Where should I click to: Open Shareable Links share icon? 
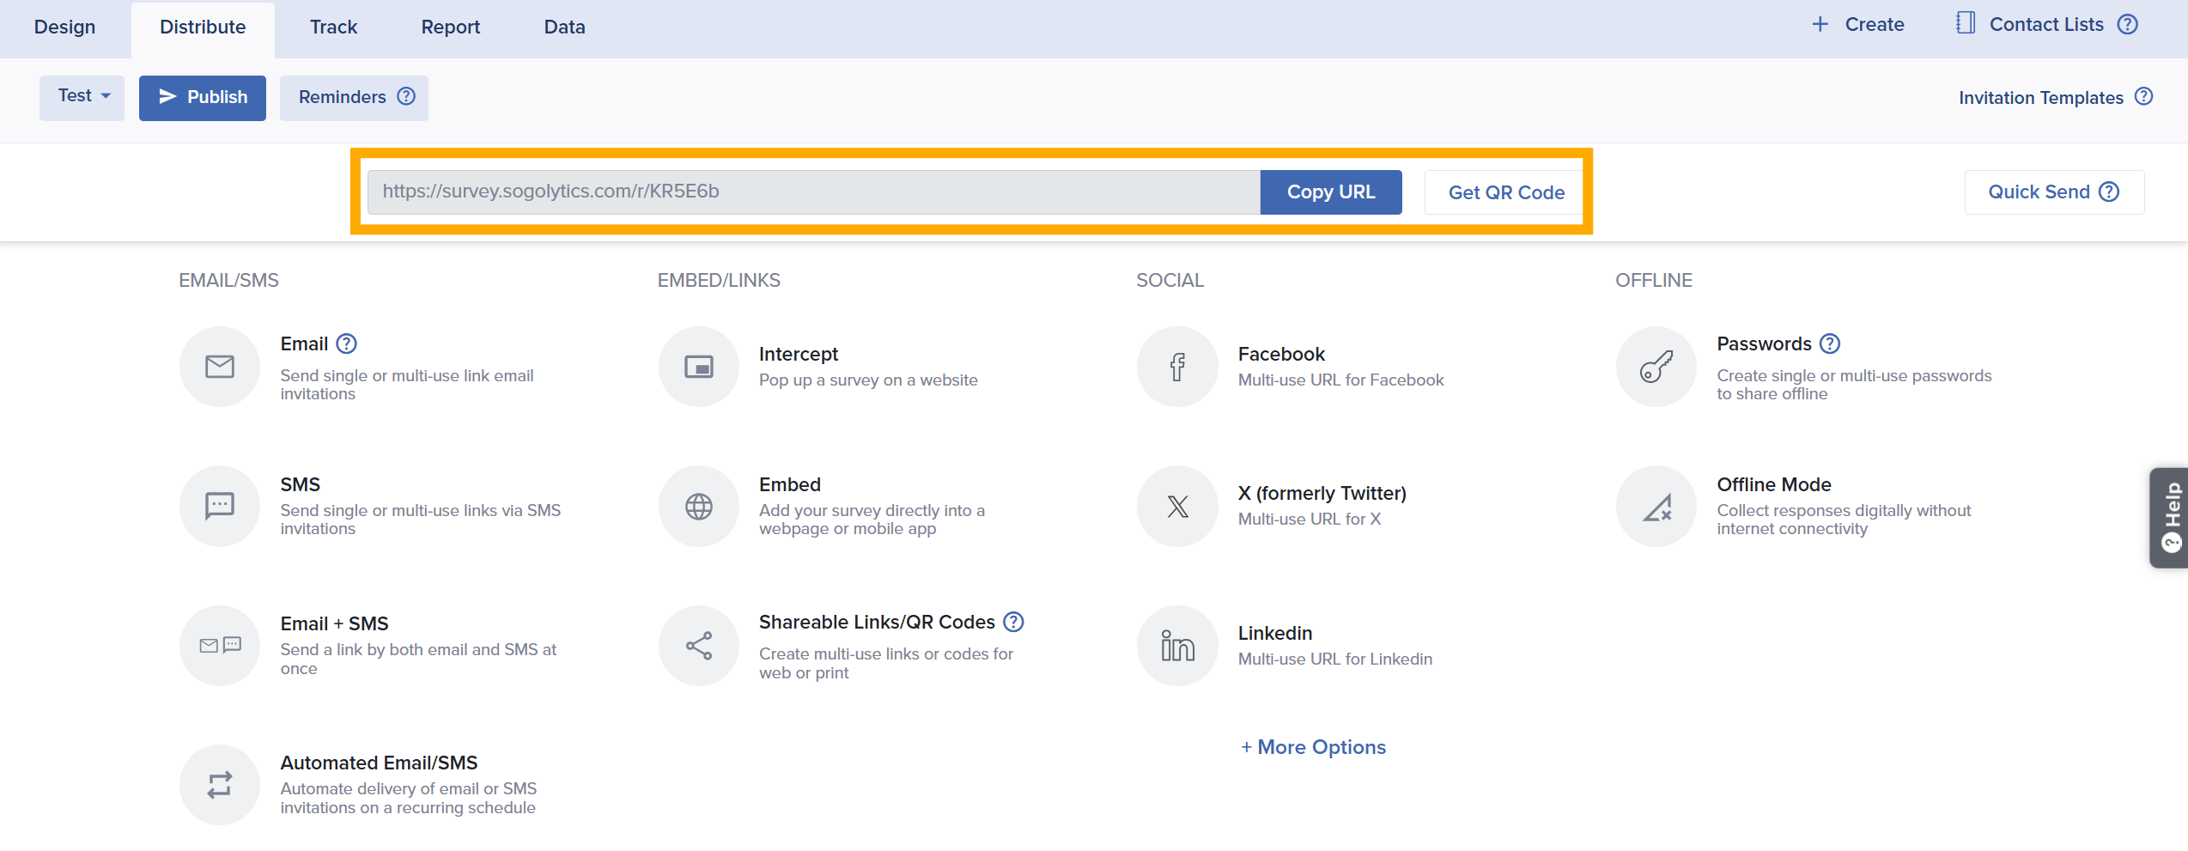(x=698, y=646)
